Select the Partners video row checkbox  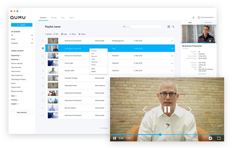43,71
